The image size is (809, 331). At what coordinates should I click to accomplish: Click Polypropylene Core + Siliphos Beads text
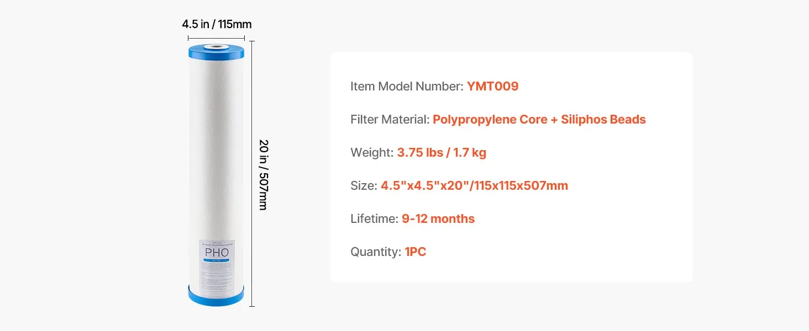click(x=539, y=119)
